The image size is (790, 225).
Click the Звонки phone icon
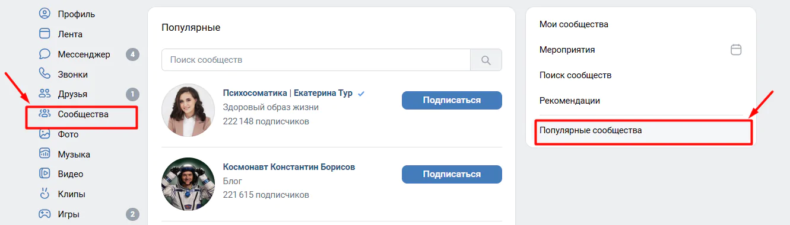click(45, 74)
